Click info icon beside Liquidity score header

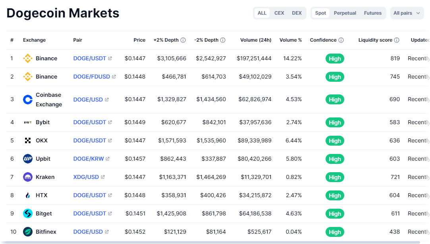(x=397, y=40)
